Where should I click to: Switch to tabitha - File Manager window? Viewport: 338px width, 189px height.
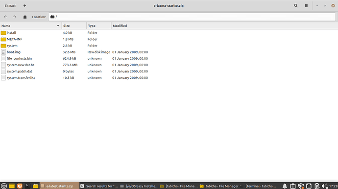click(219, 186)
